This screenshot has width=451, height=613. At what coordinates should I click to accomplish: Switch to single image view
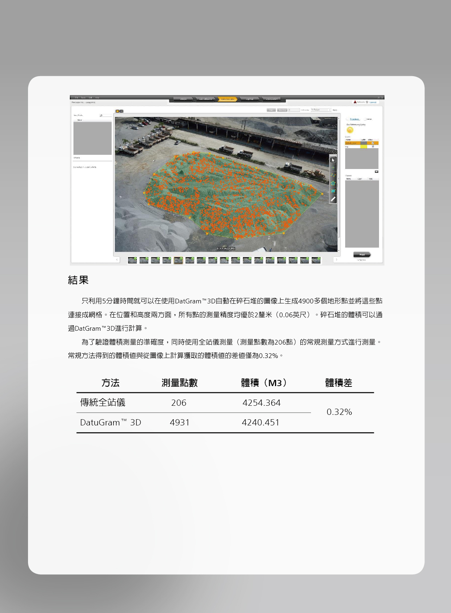(118, 111)
